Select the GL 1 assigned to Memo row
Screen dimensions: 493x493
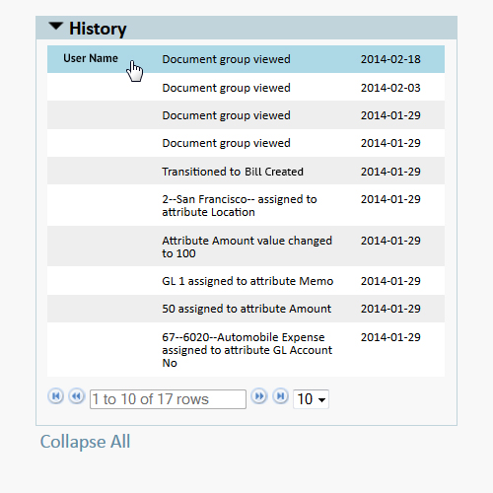(246, 281)
